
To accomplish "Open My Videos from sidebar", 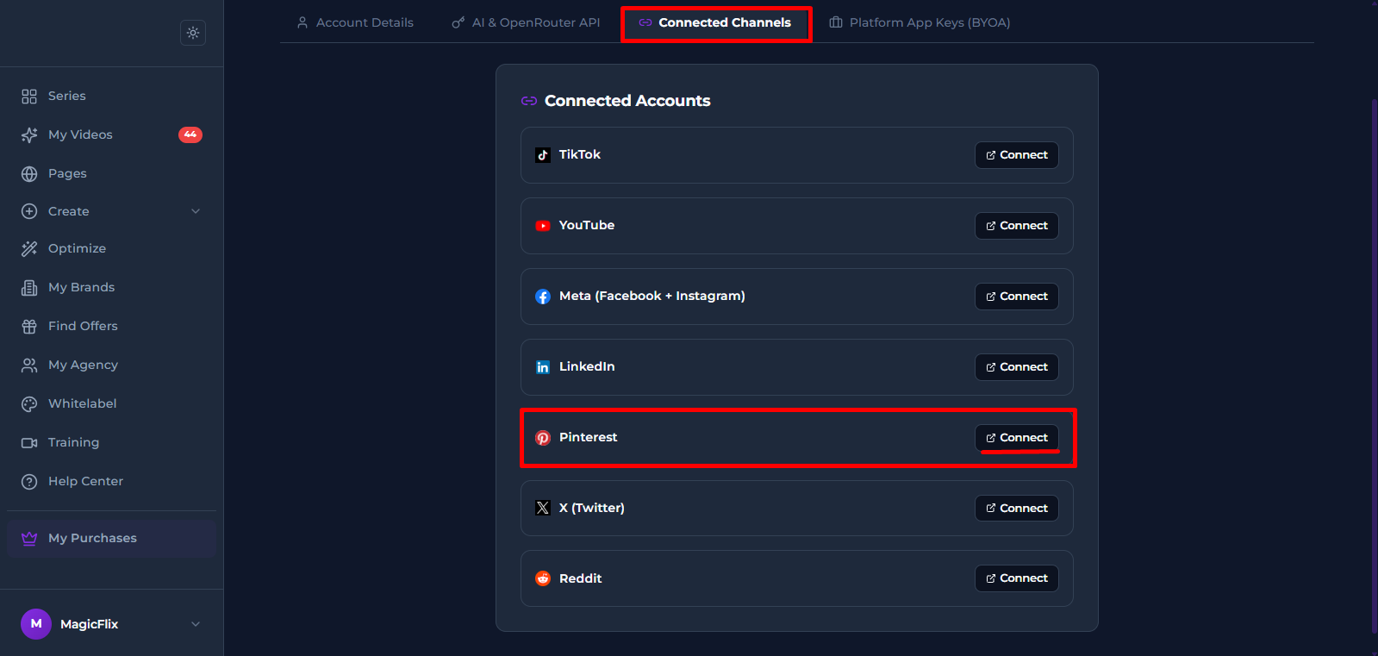I will [x=111, y=134].
